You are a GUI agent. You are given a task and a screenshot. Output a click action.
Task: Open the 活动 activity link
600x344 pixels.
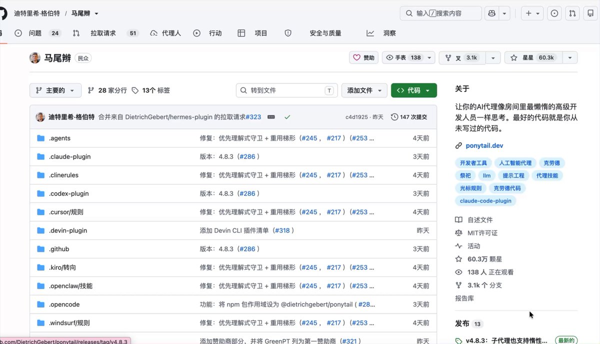(x=473, y=246)
